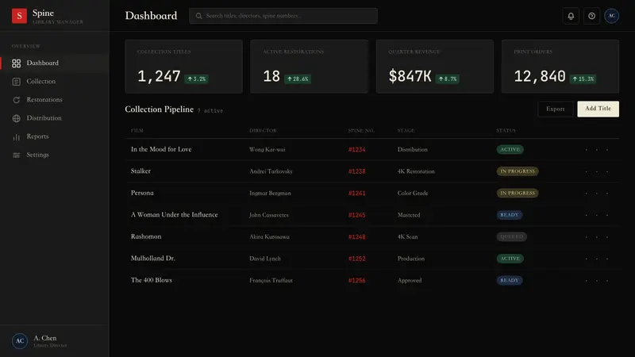635x357 pixels.
Task: Click the search magnifier icon
Action: tap(199, 16)
